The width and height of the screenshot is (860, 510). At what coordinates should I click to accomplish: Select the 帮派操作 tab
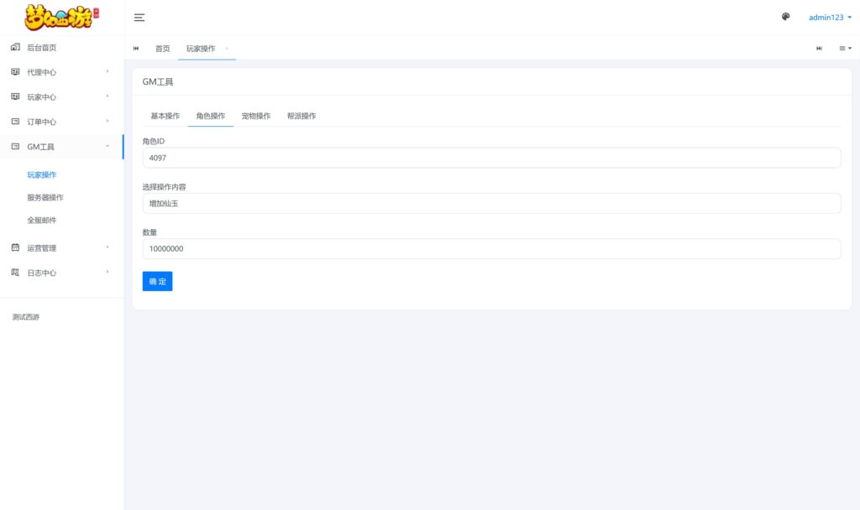(302, 116)
